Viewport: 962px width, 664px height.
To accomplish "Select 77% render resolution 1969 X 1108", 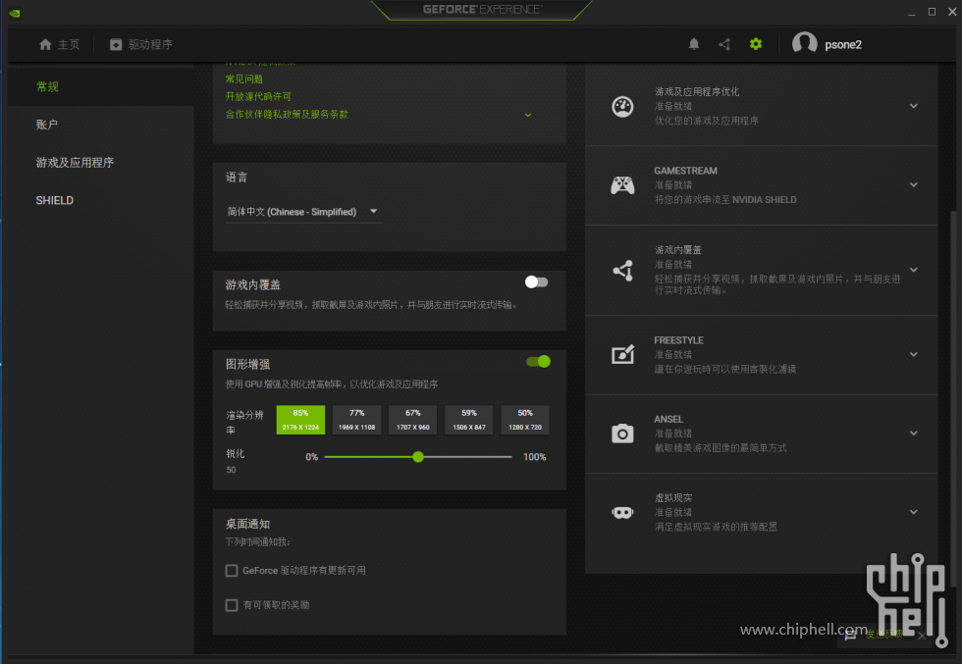I will click(x=356, y=420).
